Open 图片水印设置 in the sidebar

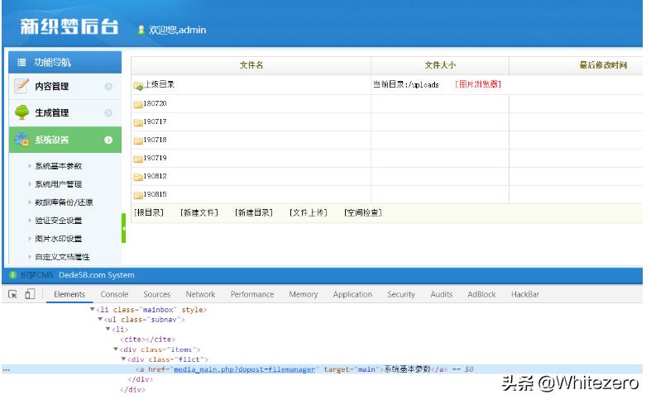pyautogui.click(x=58, y=239)
